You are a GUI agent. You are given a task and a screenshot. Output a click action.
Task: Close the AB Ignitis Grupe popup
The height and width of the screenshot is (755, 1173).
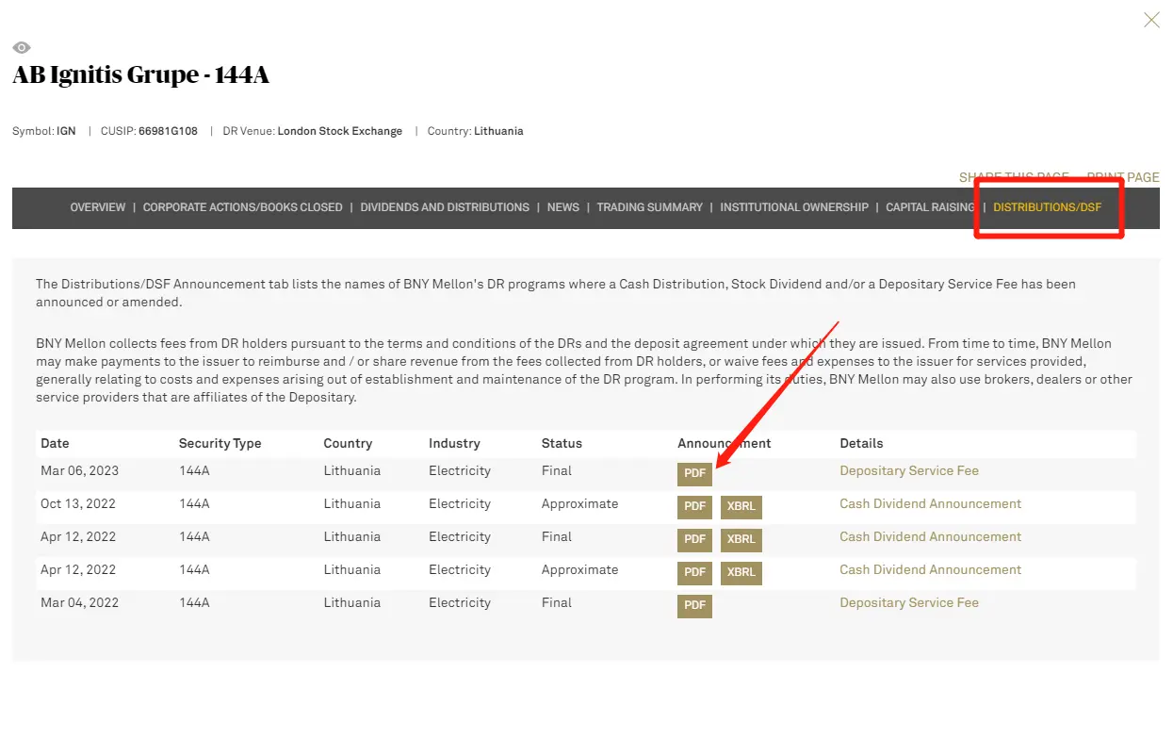1151,20
